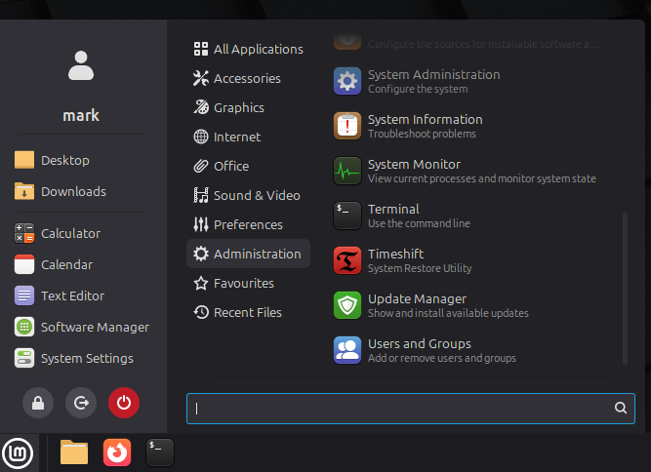Open Files manager in the panel

pos(74,452)
